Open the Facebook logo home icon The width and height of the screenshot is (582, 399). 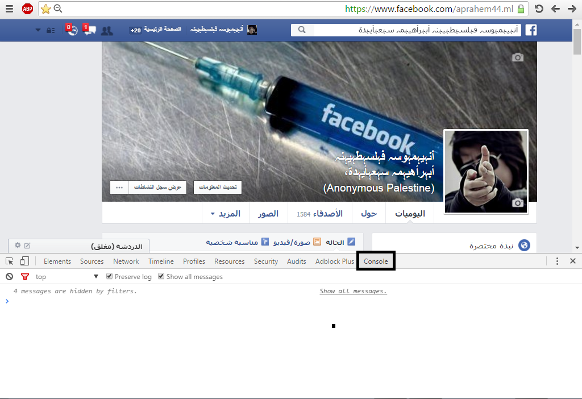point(531,30)
